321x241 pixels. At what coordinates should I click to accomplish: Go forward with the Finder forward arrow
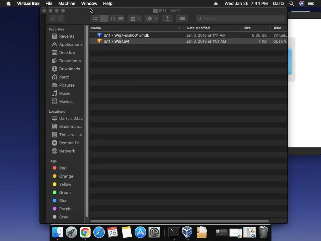tap(61, 19)
